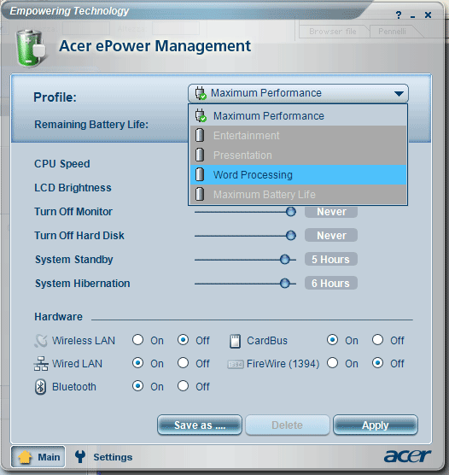449x475 pixels.
Task: Turn FireWire (1394) Off
Action: [x=377, y=363]
